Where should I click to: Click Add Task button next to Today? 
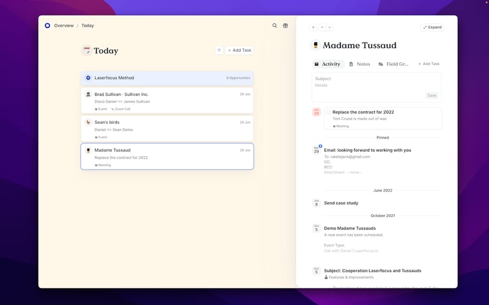[240, 51]
